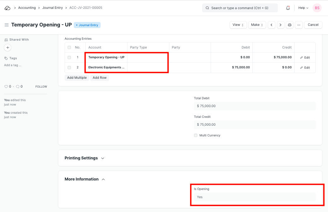Check the select-all header checkbox in table
Image resolution: width=328 pixels, height=212 pixels.
pos(69,48)
